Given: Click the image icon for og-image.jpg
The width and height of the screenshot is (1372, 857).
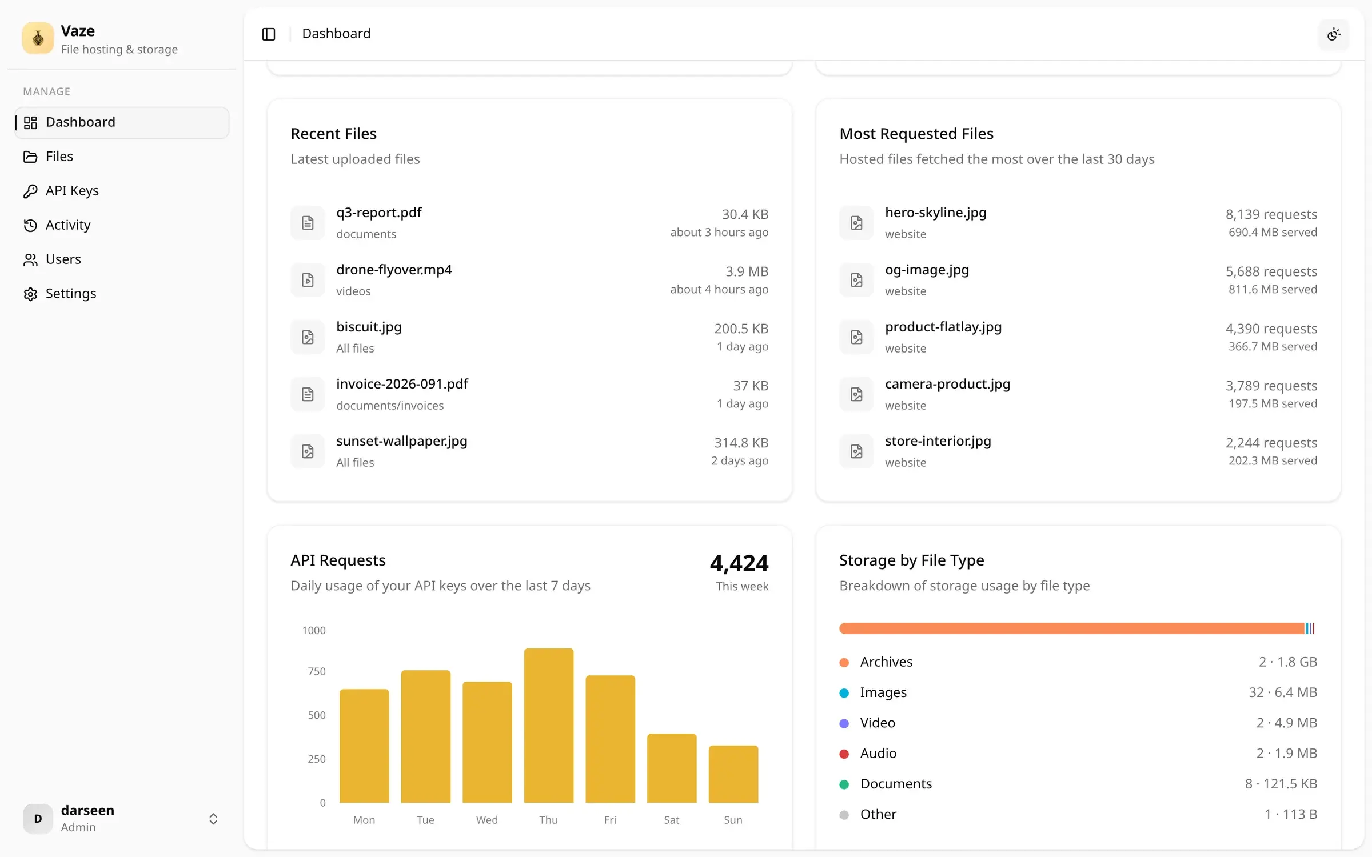Looking at the screenshot, I should point(856,280).
